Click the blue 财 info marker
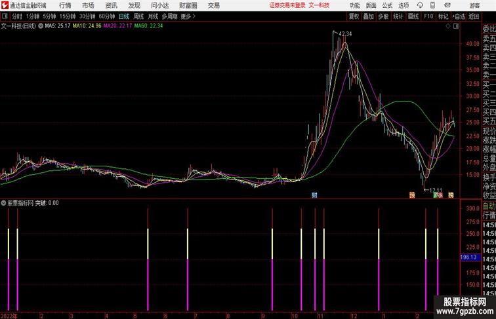Screen dimensions: 496x319 click(x=314, y=195)
